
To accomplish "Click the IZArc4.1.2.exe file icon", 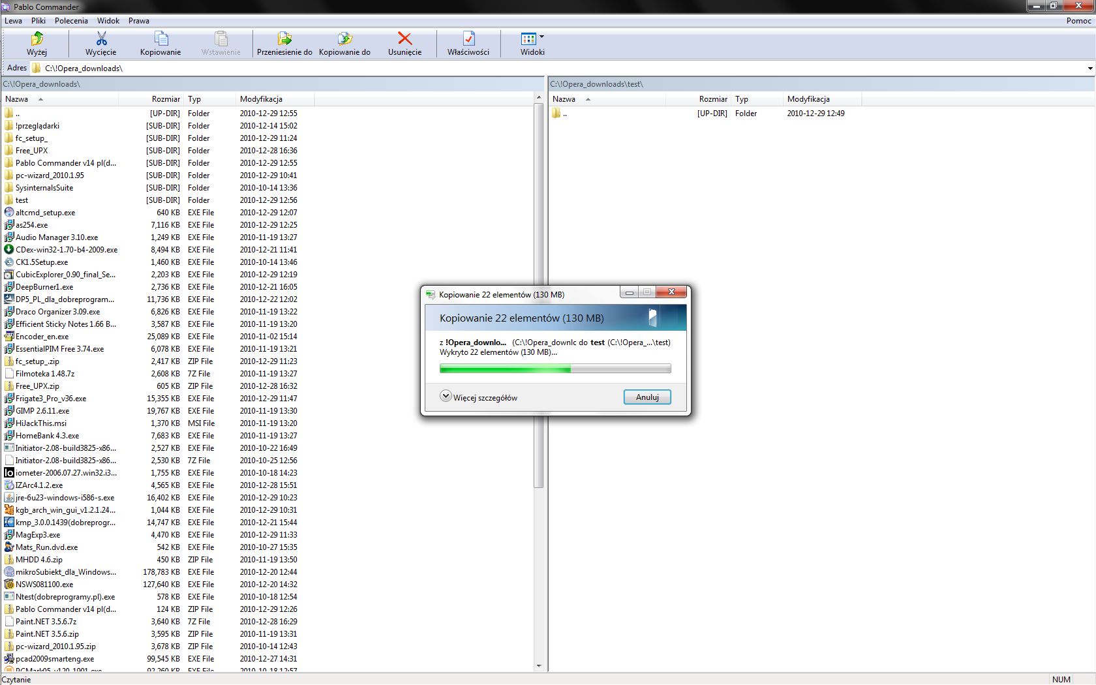I will point(9,485).
